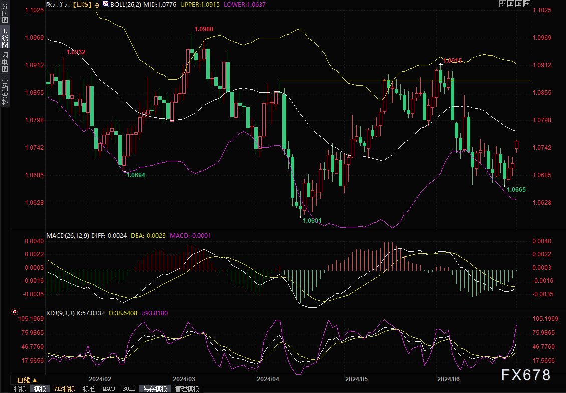Screen dimensions: 566x393
Task: Click the 欧元美元 symbol title
Action: coord(58,4)
